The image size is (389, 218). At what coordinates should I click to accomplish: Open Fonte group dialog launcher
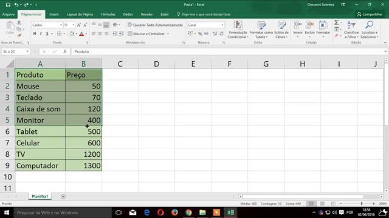pyautogui.click(x=87, y=42)
